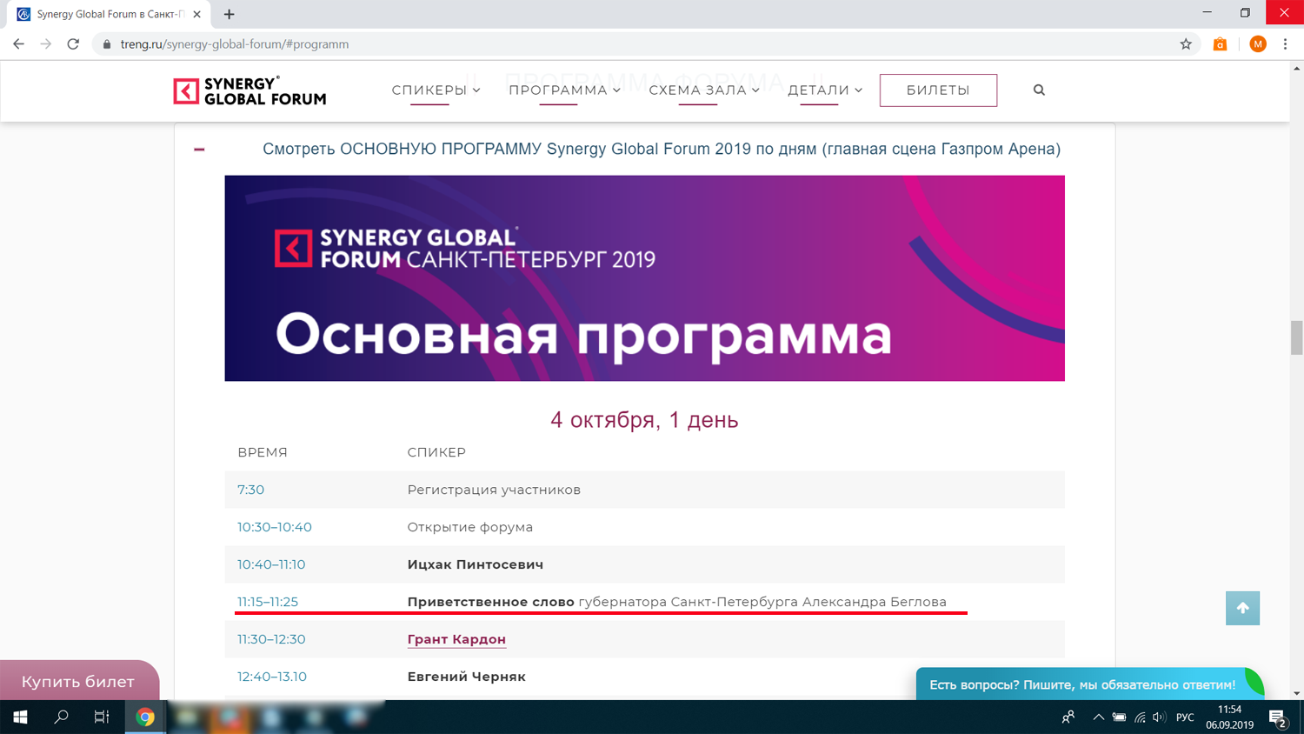The image size is (1304, 734).
Task: Open the Windows Start menu
Action: [x=20, y=717]
